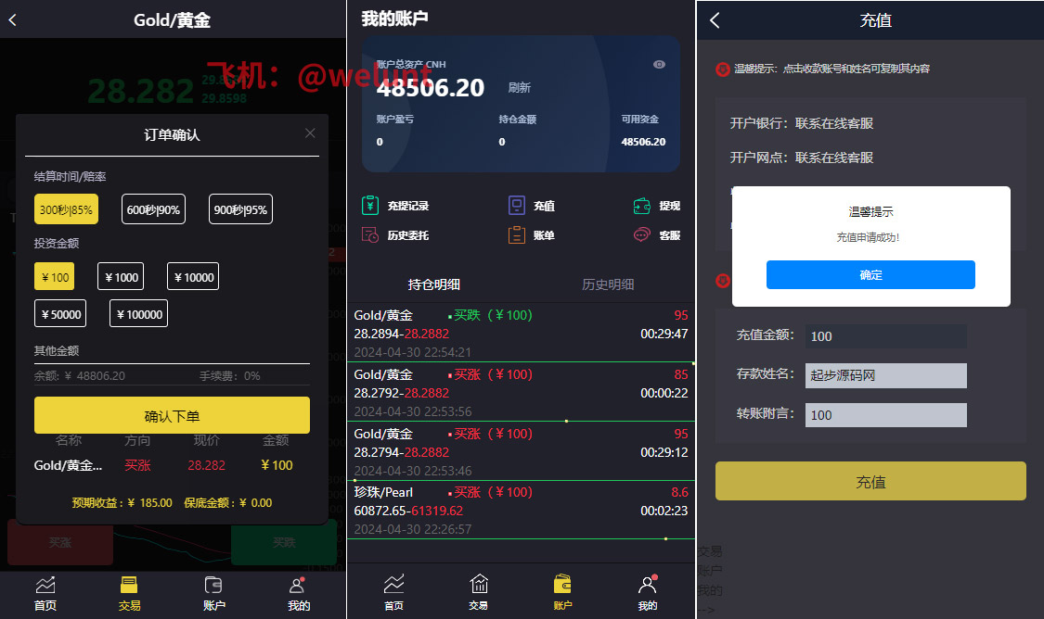Switch to 持仓明细 positions tab

tap(434, 284)
